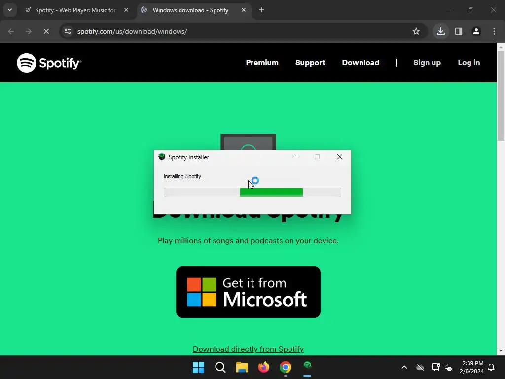Viewport: 505px width, 379px height.
Task: Expand the tab search dropdown
Action: [x=10, y=10]
